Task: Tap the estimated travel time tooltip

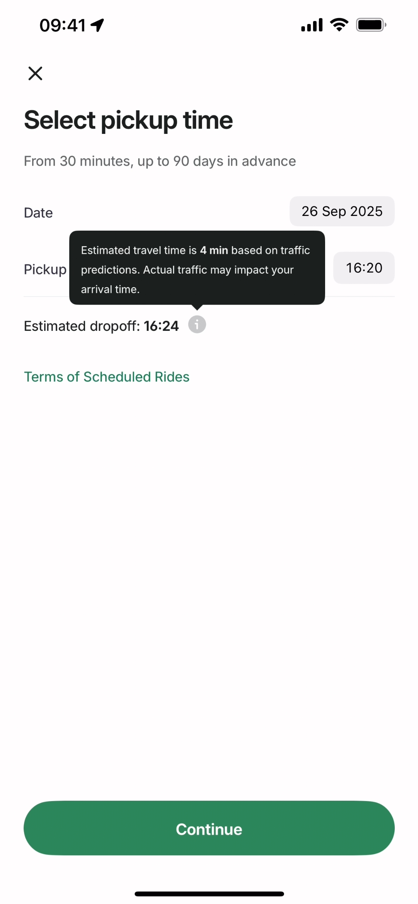Action: tap(197, 270)
